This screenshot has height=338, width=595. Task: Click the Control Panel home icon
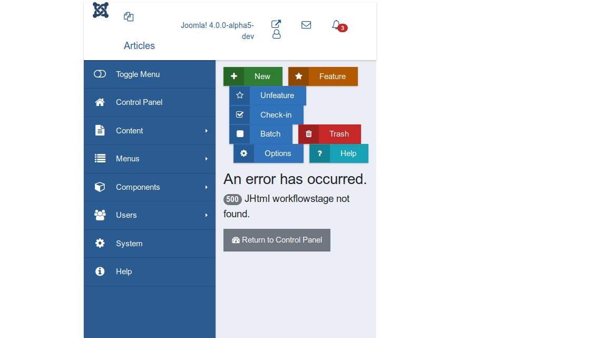[x=100, y=102]
